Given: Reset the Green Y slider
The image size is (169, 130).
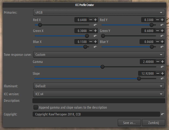Looking at the screenshot, I should point(162,36).
